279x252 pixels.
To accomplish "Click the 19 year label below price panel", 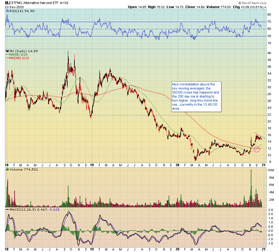I will tap(92, 165).
